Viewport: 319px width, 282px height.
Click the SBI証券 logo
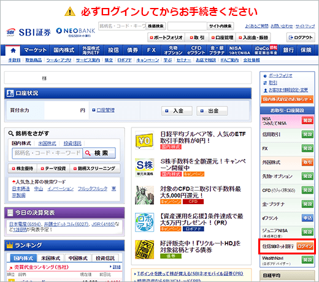click(x=28, y=32)
